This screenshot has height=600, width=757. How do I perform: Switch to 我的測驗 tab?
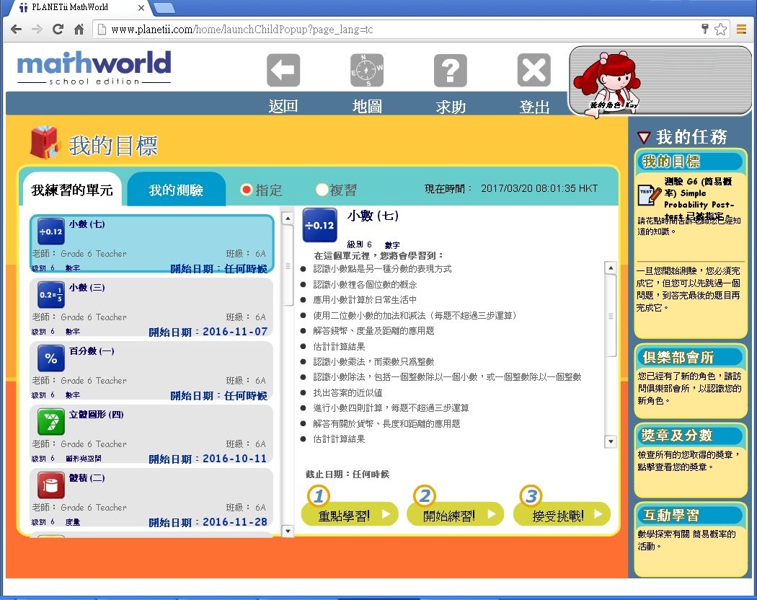coord(176,190)
